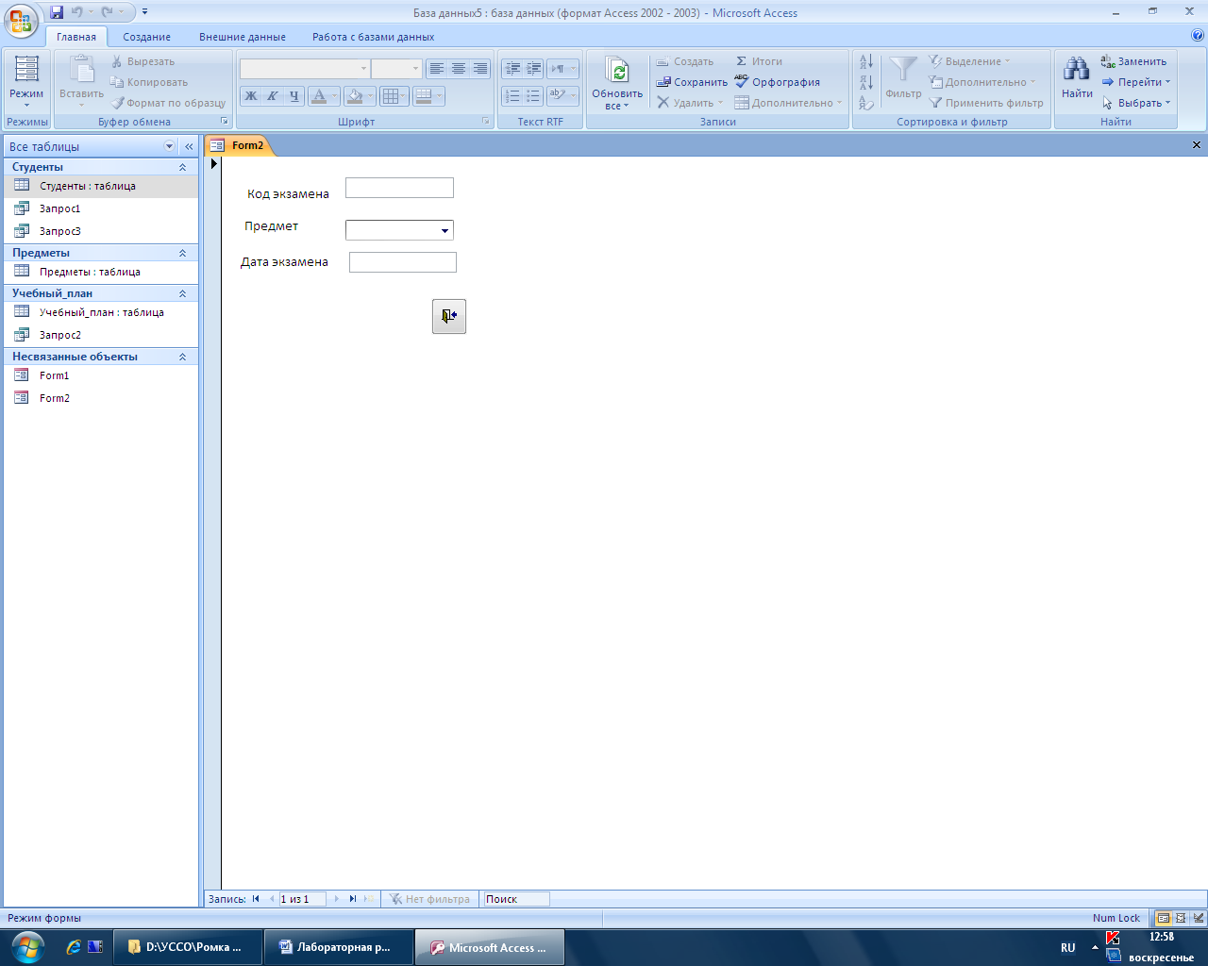Click the Office button
This screenshot has width=1208, height=966.
[21, 20]
